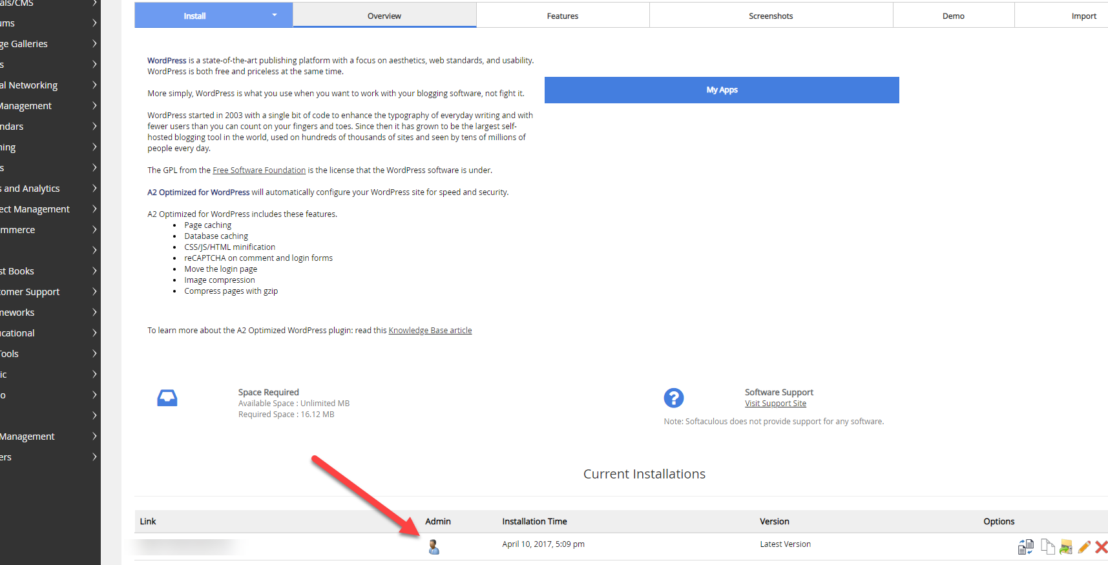Click the 'April 10, 2017, 5:09 pm' cell

click(x=543, y=544)
